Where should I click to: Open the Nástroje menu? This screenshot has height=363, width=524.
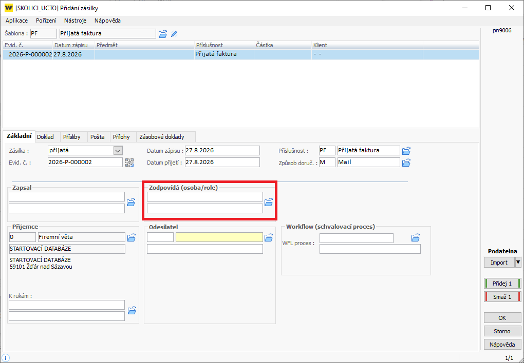pos(75,21)
